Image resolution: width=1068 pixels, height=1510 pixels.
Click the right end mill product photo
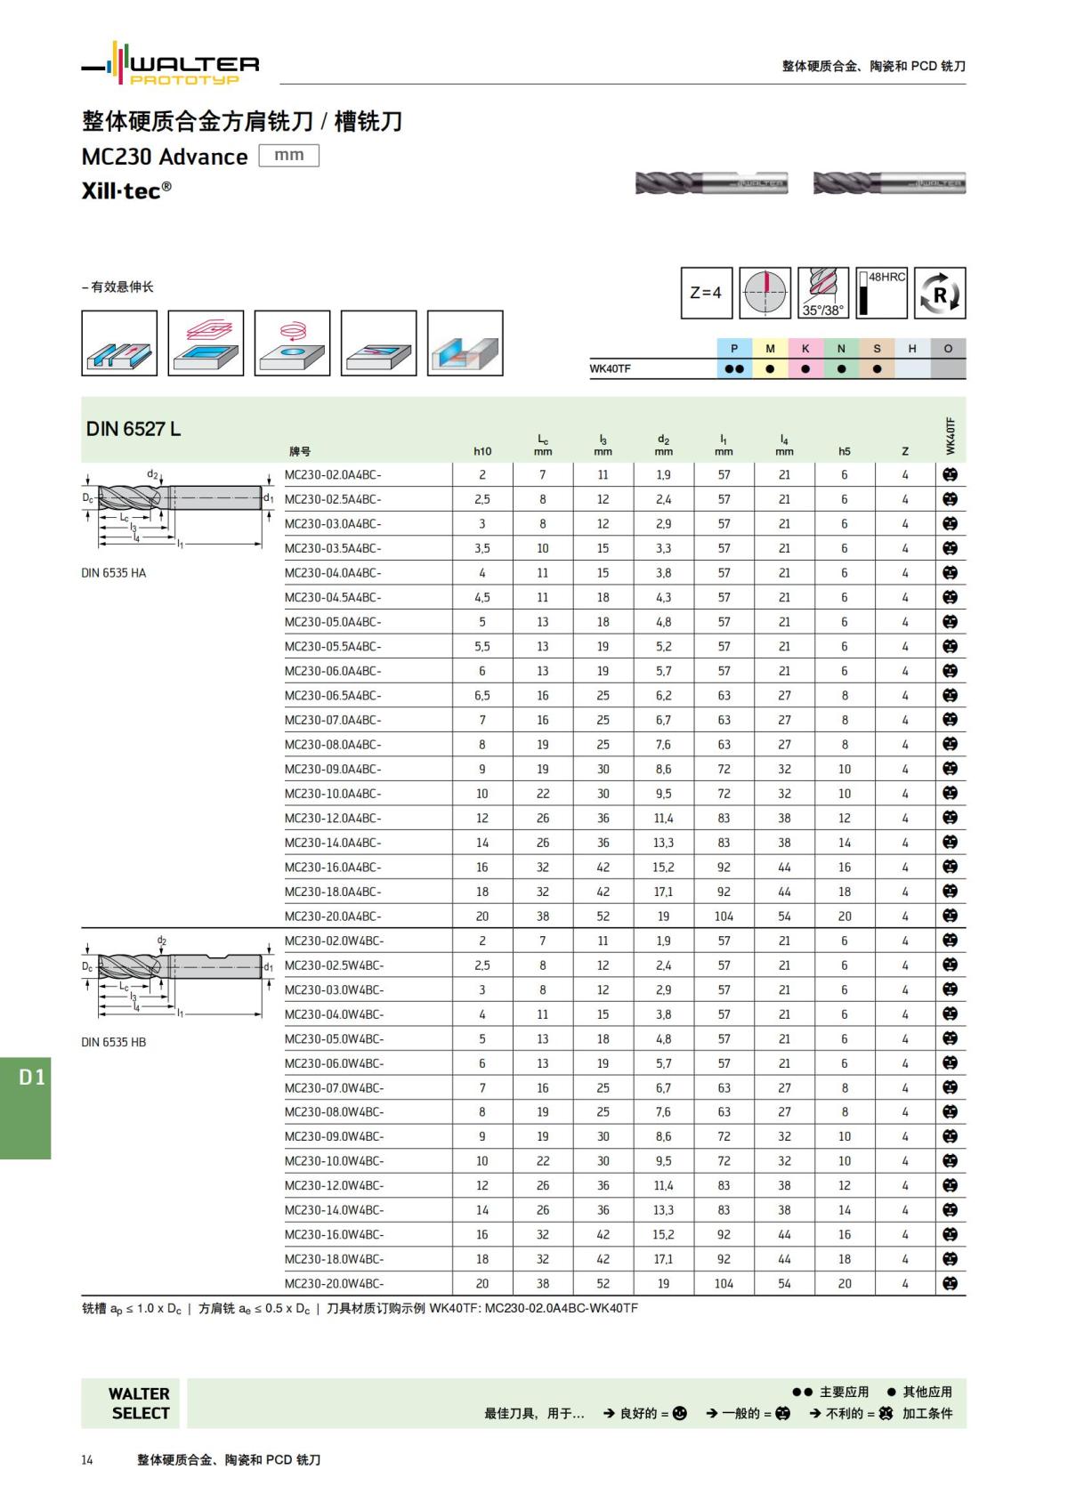[889, 183]
